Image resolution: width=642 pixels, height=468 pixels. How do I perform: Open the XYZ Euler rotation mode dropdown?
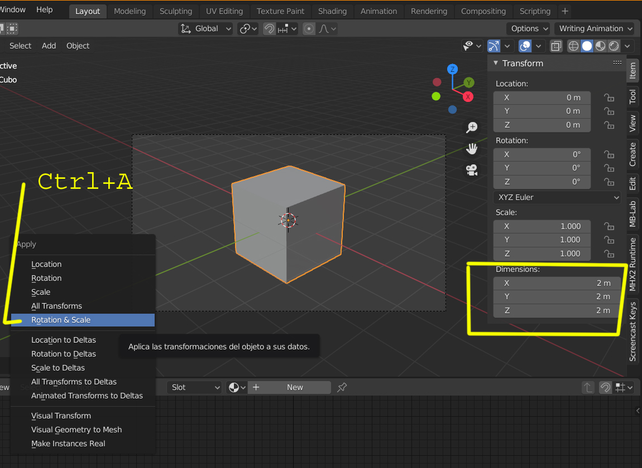[557, 197]
